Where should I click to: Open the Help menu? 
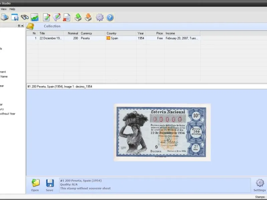click(12, 9)
